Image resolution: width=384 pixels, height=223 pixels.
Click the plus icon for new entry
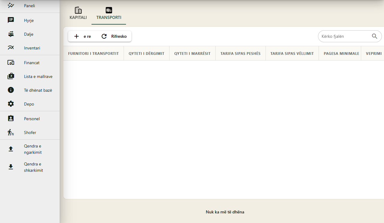point(76,36)
